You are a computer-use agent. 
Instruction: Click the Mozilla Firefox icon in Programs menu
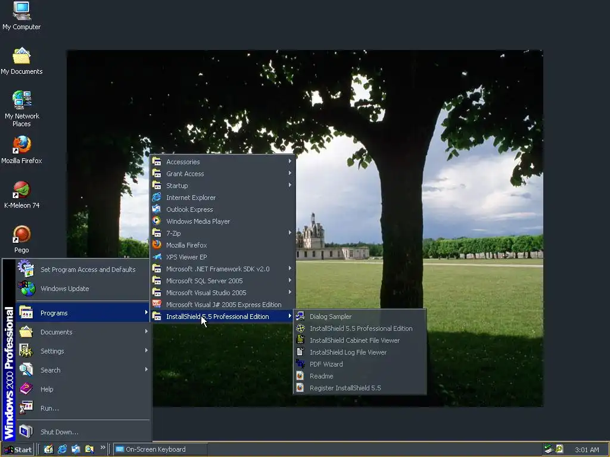157,245
